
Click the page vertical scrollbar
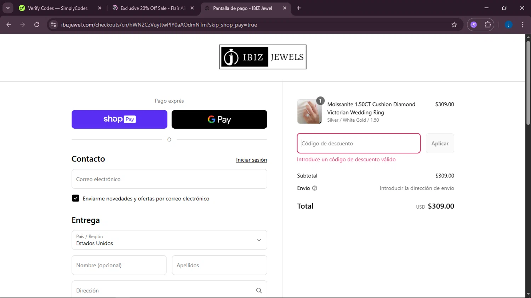pyautogui.click(x=528, y=83)
